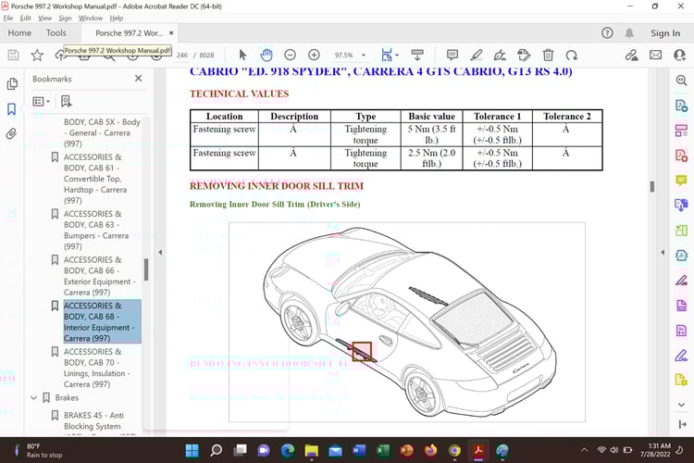Open bookmark BRAKES 45 Anti Blocking System

[93, 420]
